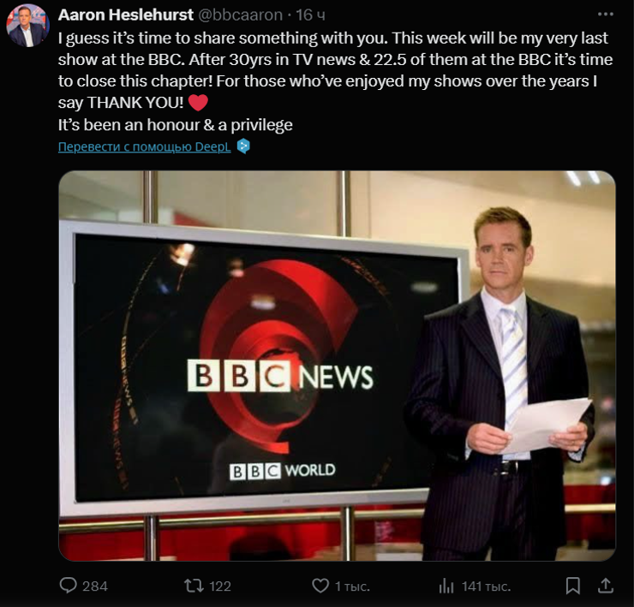634x607 pixels.
Task: Open the three-dot more options menu
Action: tap(605, 15)
